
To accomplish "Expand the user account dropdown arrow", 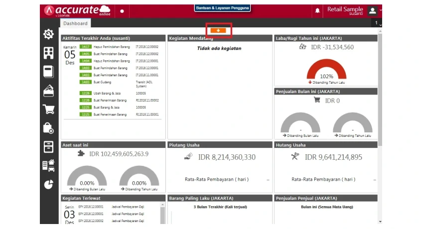I will pos(380,10).
